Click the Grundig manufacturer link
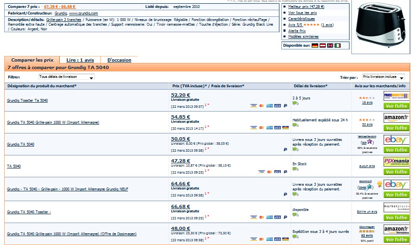Screen dimensions: 414x245 (x=61, y=13)
